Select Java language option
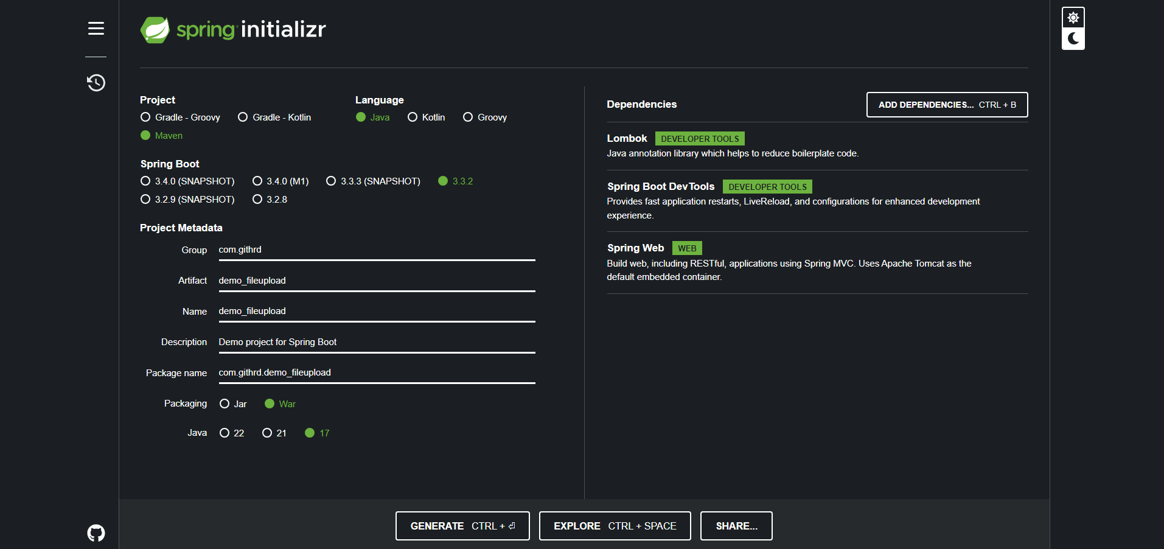The width and height of the screenshot is (1164, 549). pyautogui.click(x=372, y=117)
